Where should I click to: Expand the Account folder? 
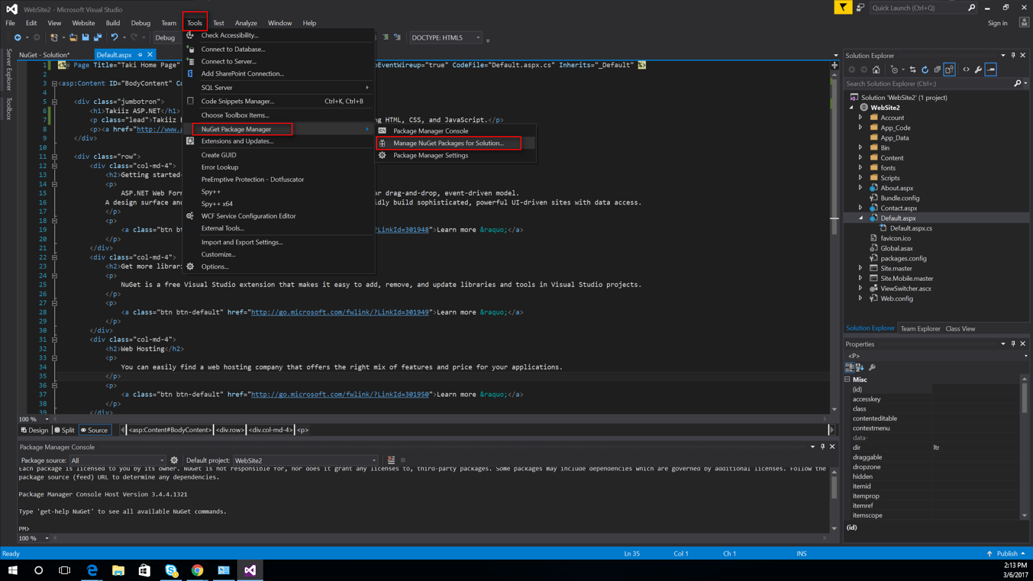point(861,117)
